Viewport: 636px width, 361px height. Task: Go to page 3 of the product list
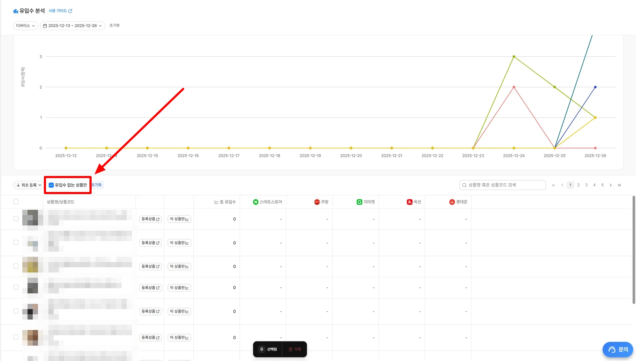click(586, 185)
